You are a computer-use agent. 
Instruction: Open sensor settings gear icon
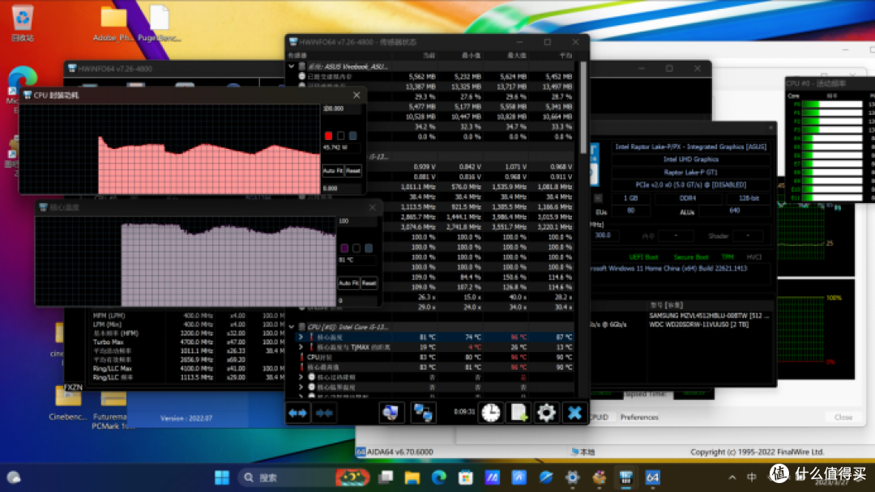[546, 413]
